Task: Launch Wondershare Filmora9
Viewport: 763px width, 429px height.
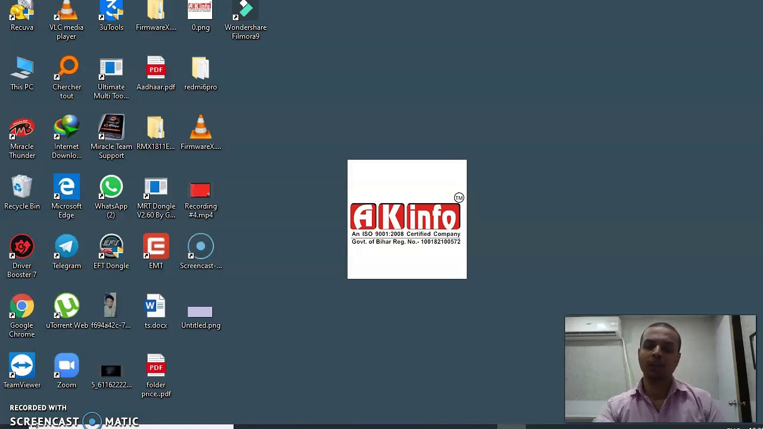Action: coord(246,20)
